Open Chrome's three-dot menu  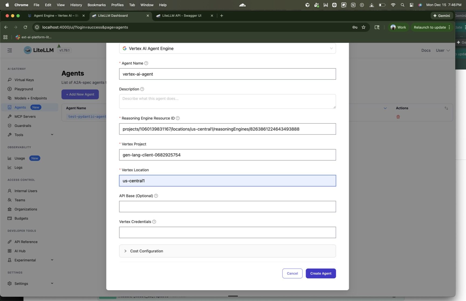[x=449, y=27]
